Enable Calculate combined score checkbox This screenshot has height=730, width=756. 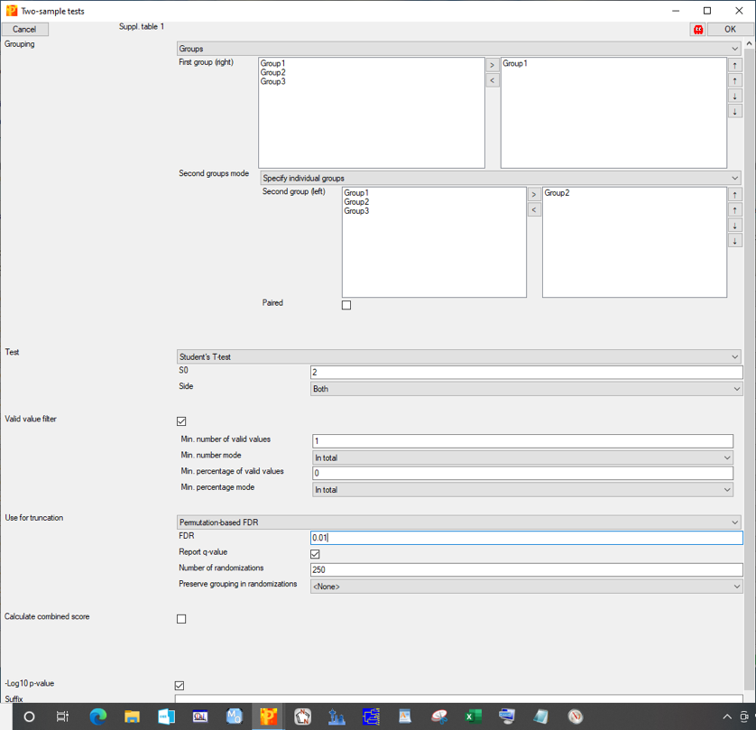point(181,619)
